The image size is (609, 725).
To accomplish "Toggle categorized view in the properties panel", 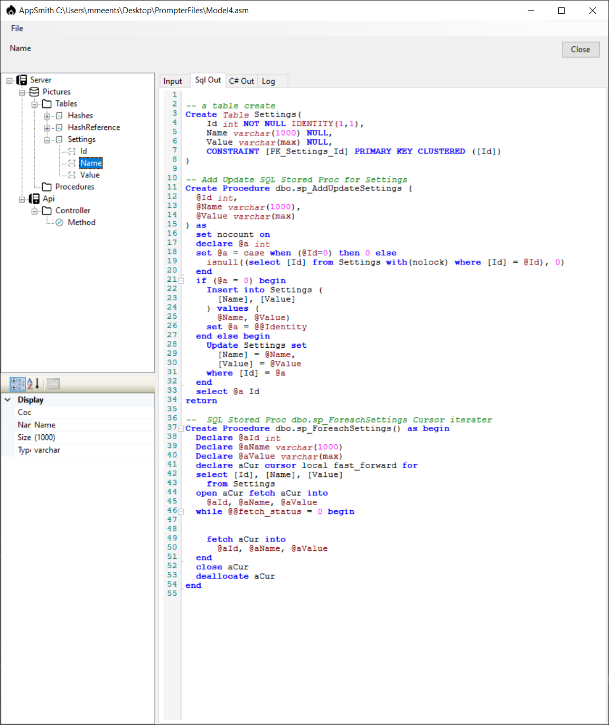I will tap(17, 384).
